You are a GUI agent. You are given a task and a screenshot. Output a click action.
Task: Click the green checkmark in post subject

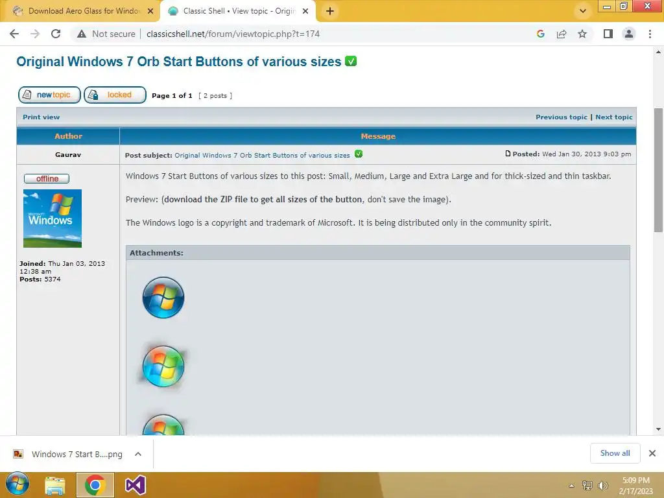tap(359, 154)
